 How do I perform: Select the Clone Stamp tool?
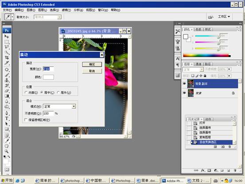[x=7, y=80]
